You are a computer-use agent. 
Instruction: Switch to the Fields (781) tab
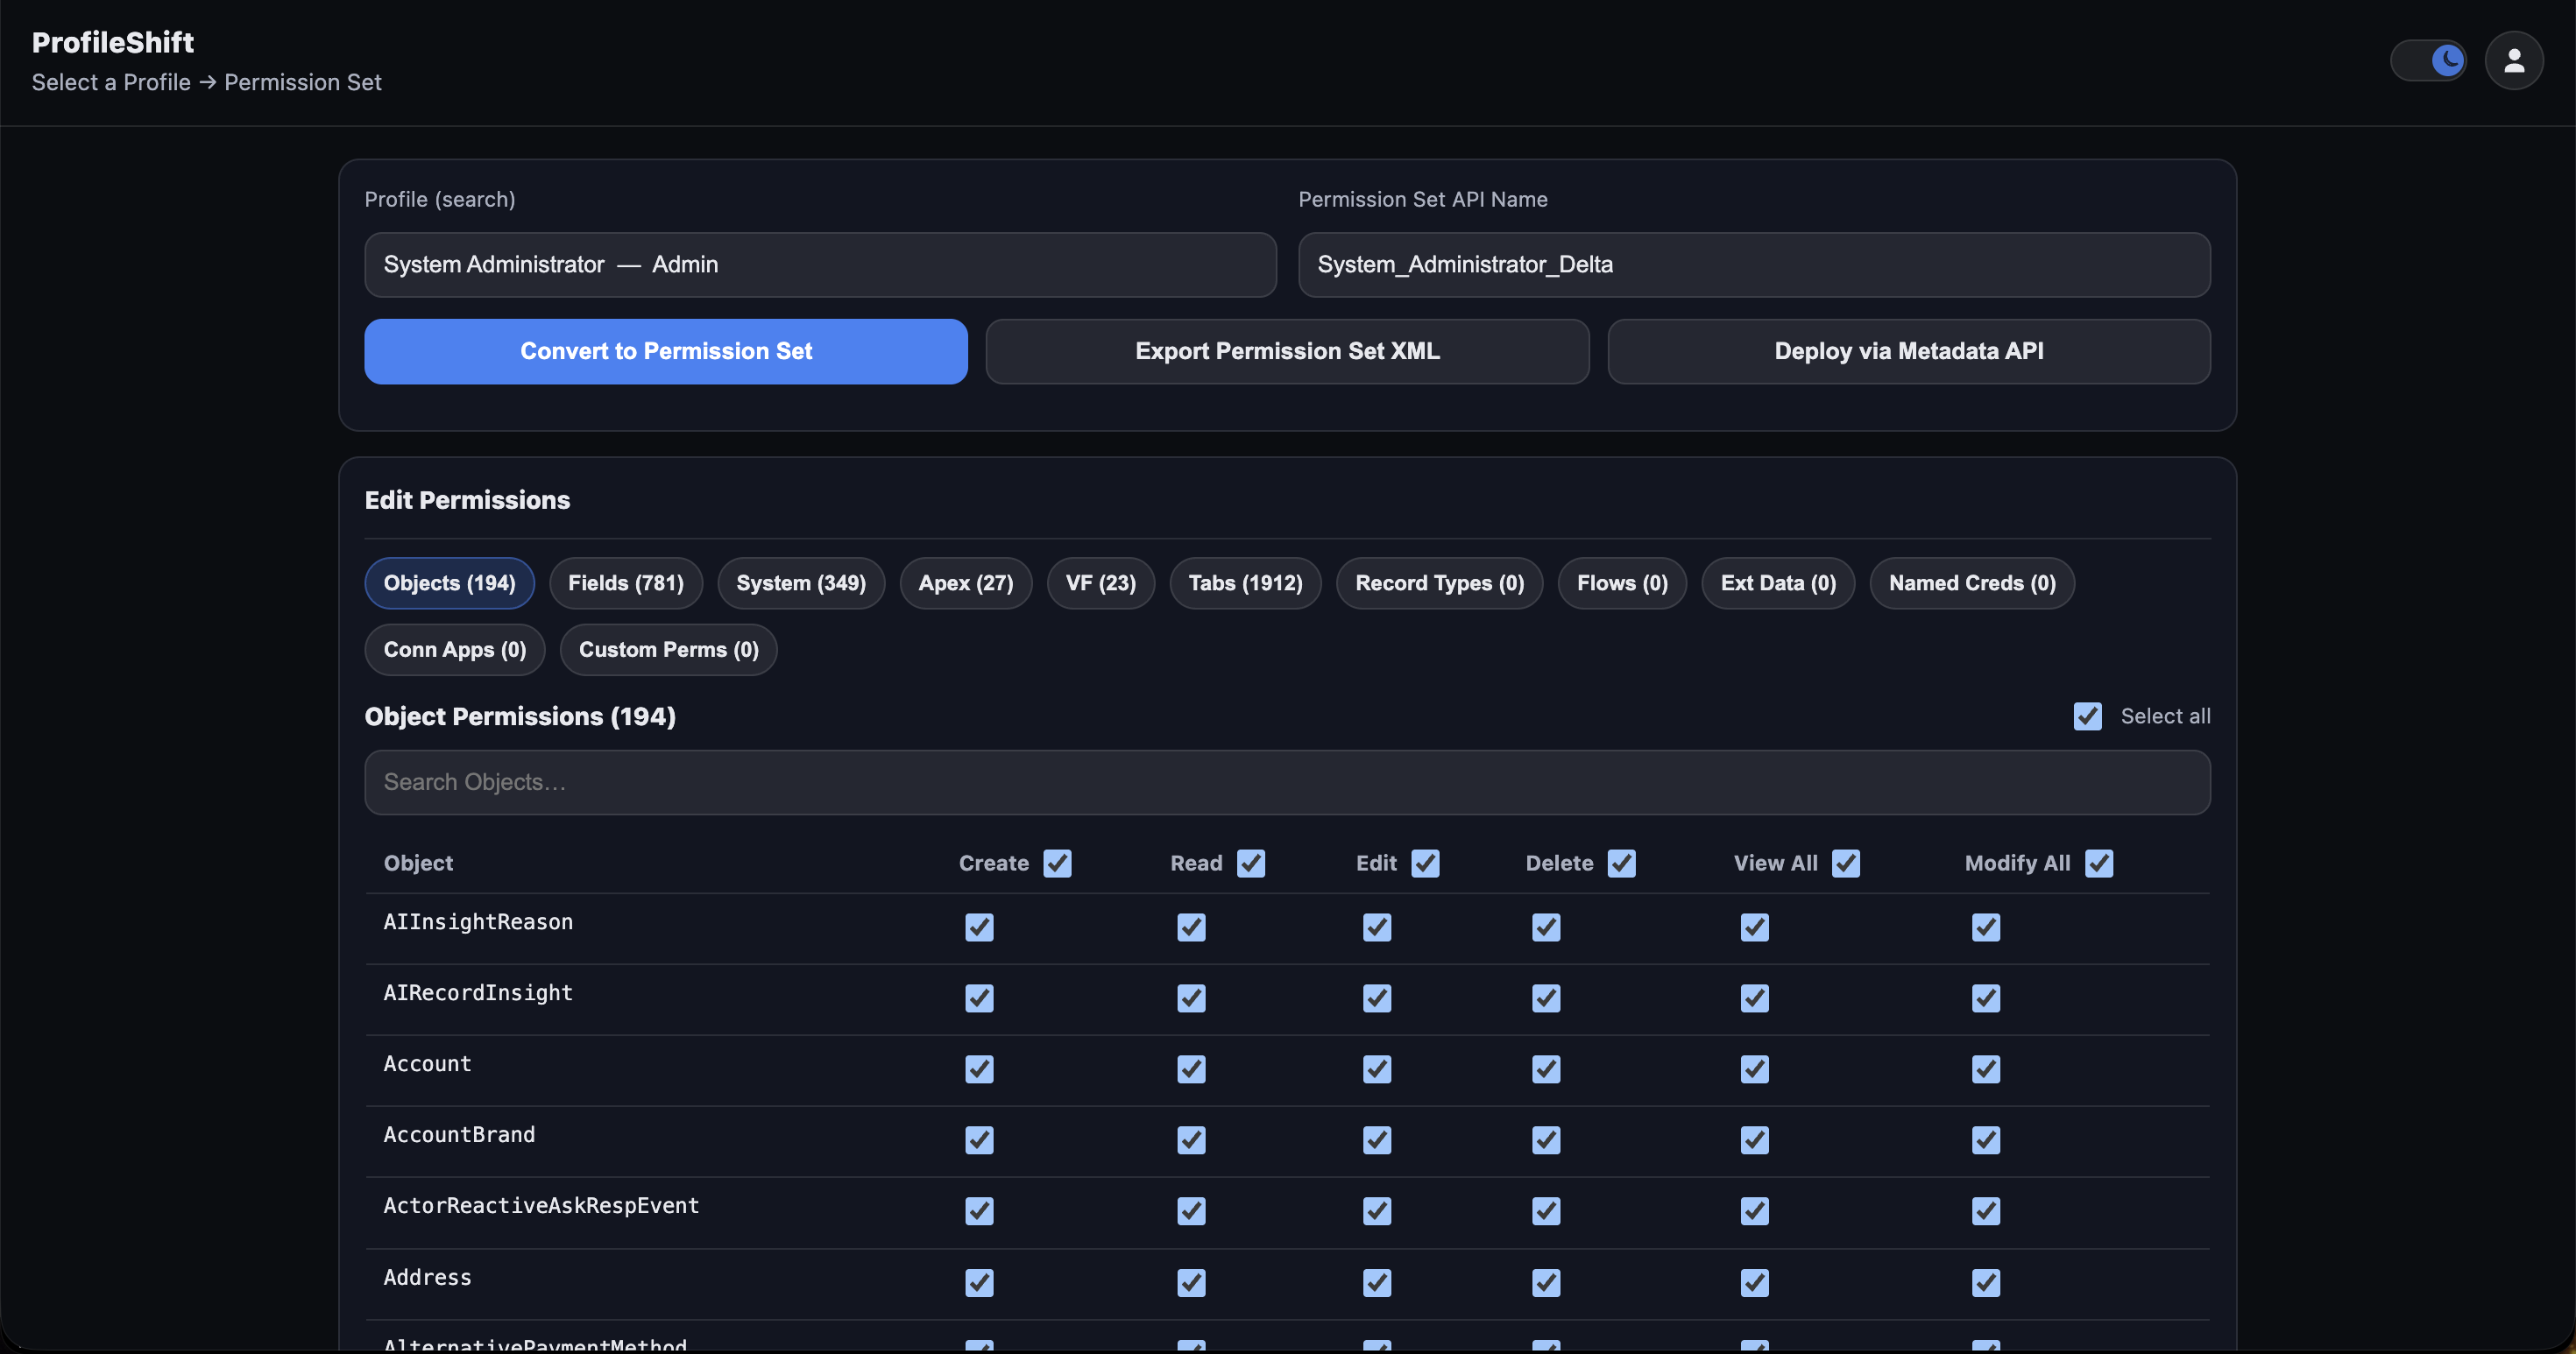626,583
